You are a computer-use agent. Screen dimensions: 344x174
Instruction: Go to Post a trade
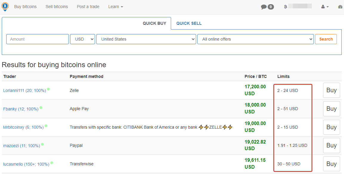click(x=88, y=7)
